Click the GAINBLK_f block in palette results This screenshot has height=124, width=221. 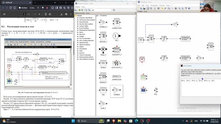(x=103, y=23)
